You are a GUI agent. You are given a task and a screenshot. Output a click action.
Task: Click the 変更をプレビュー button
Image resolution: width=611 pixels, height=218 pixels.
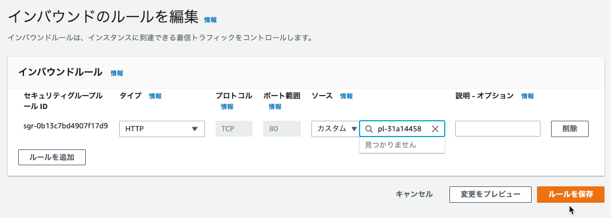[x=490, y=195]
